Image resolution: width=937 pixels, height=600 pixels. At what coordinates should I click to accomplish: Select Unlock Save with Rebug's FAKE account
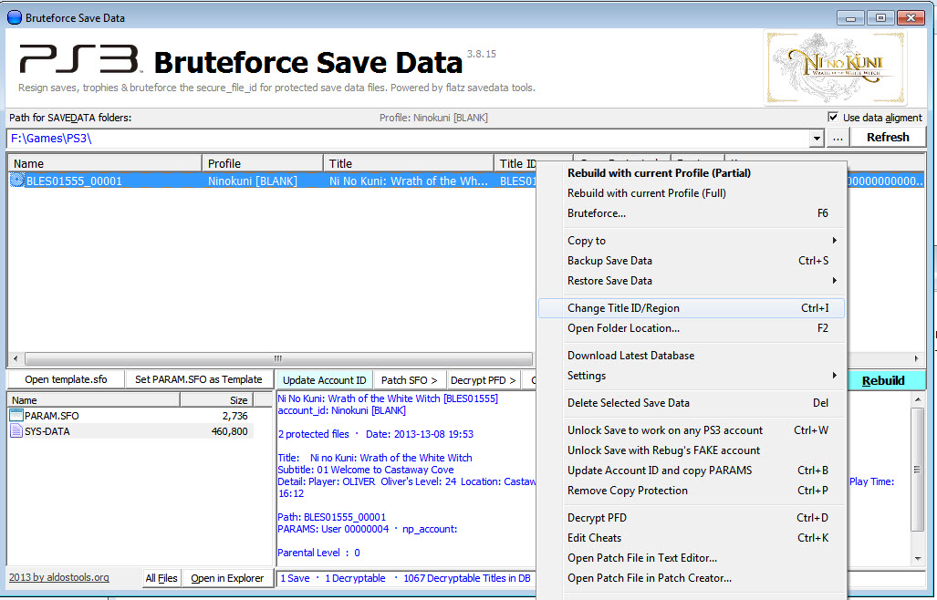(692, 450)
